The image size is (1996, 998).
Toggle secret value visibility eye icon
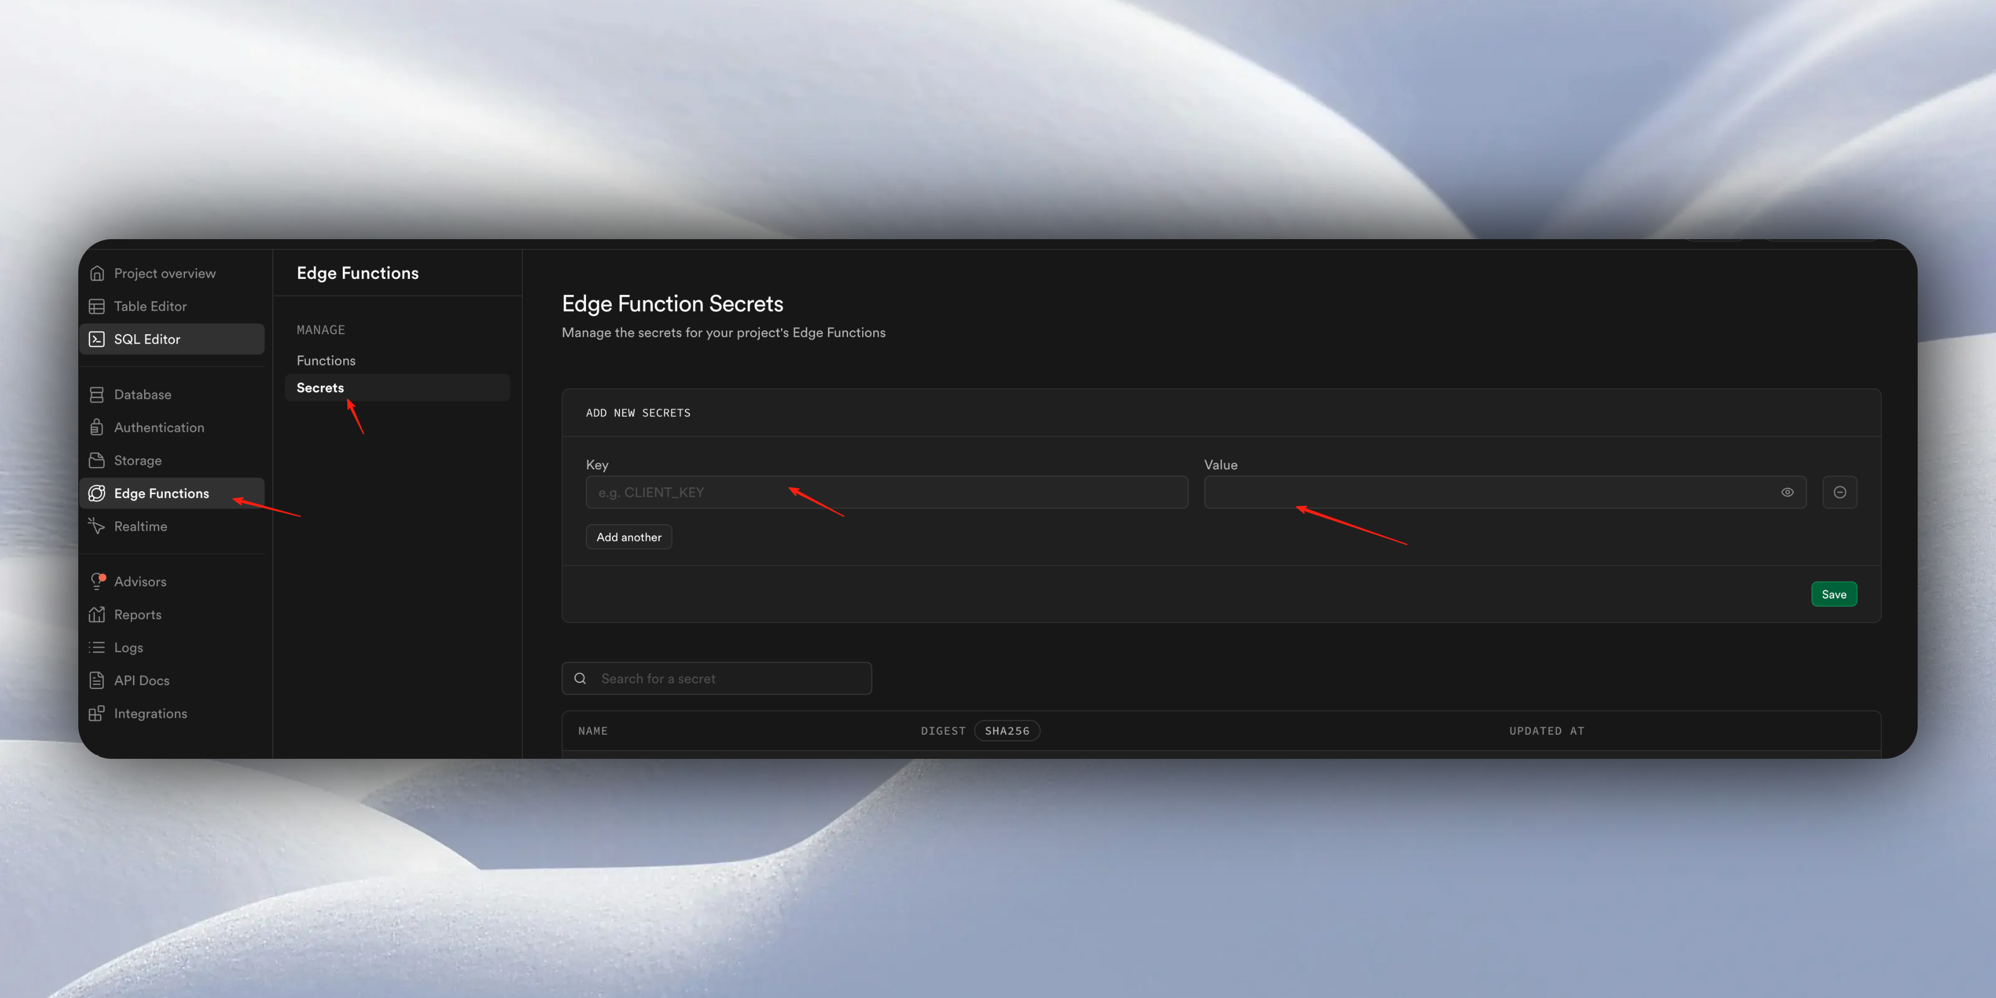pyautogui.click(x=1787, y=492)
